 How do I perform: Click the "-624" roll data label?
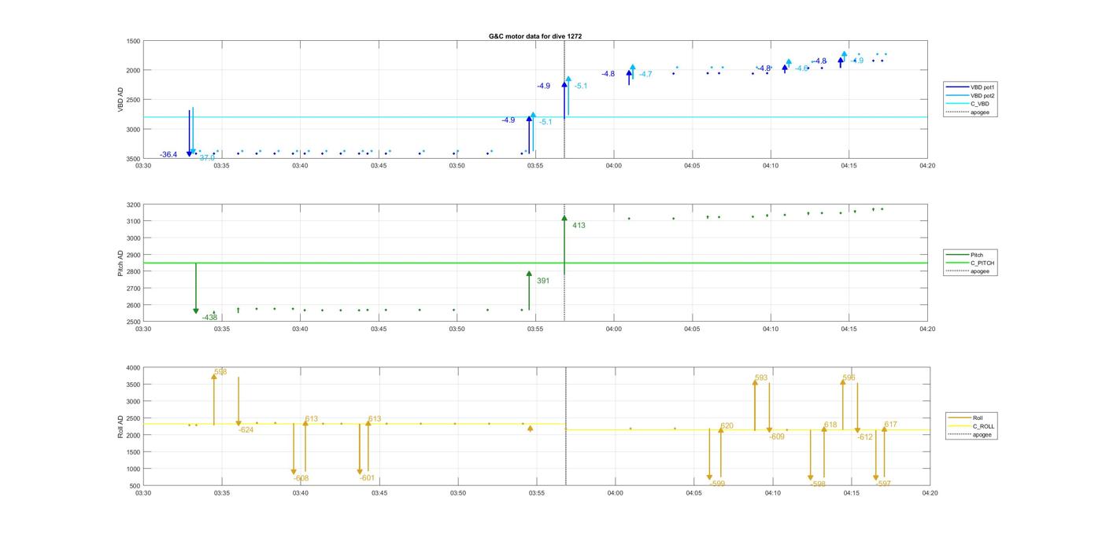(x=246, y=430)
